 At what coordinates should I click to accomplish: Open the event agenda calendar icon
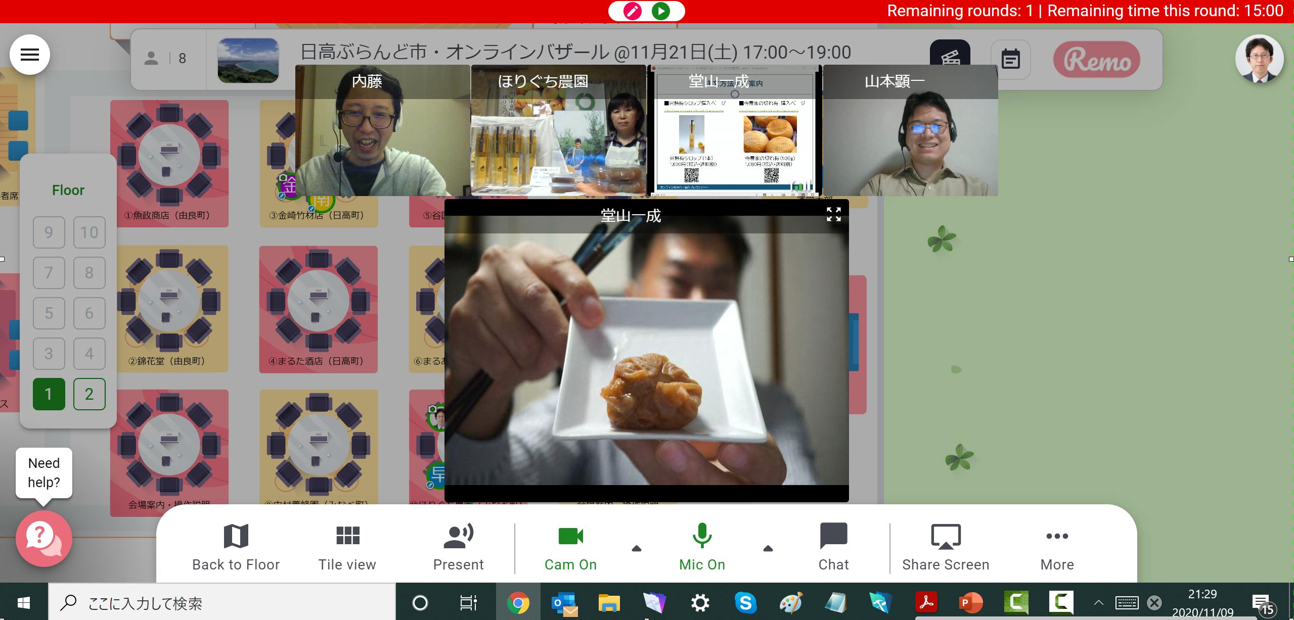pyautogui.click(x=1010, y=60)
